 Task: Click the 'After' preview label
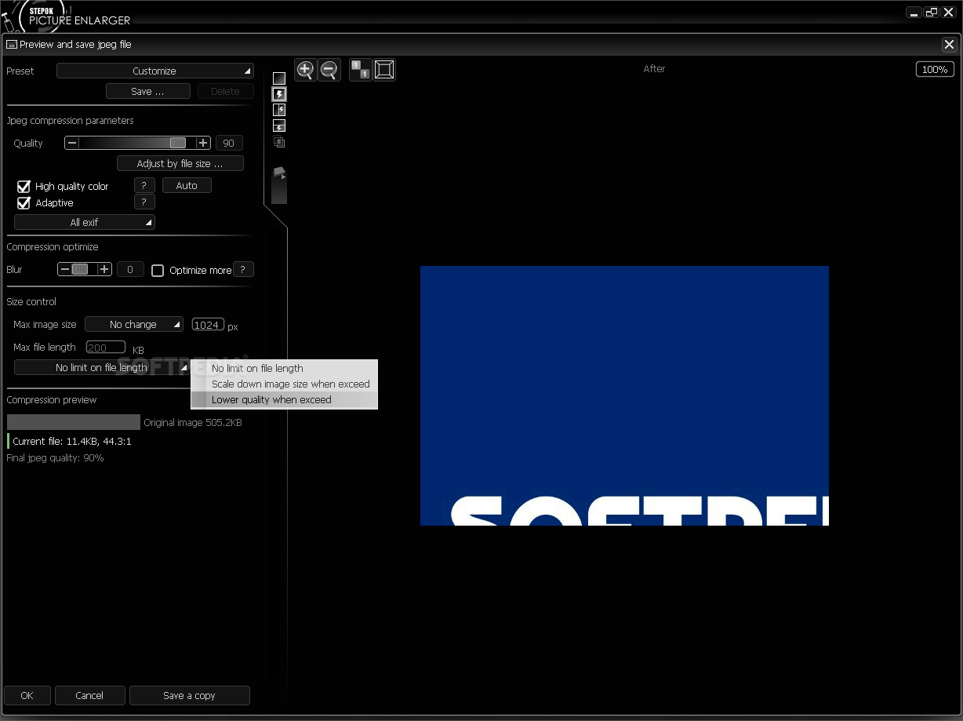(654, 69)
